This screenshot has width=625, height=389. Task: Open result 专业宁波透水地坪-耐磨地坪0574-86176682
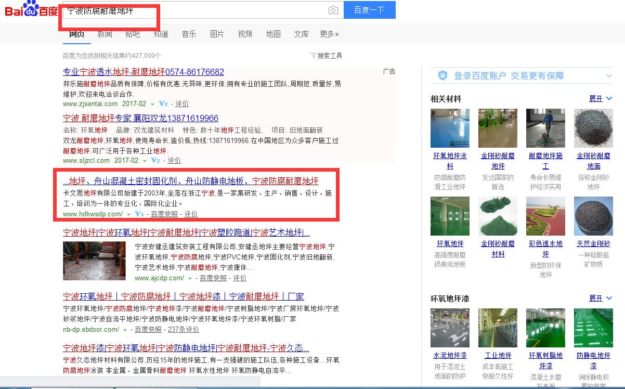144,72
